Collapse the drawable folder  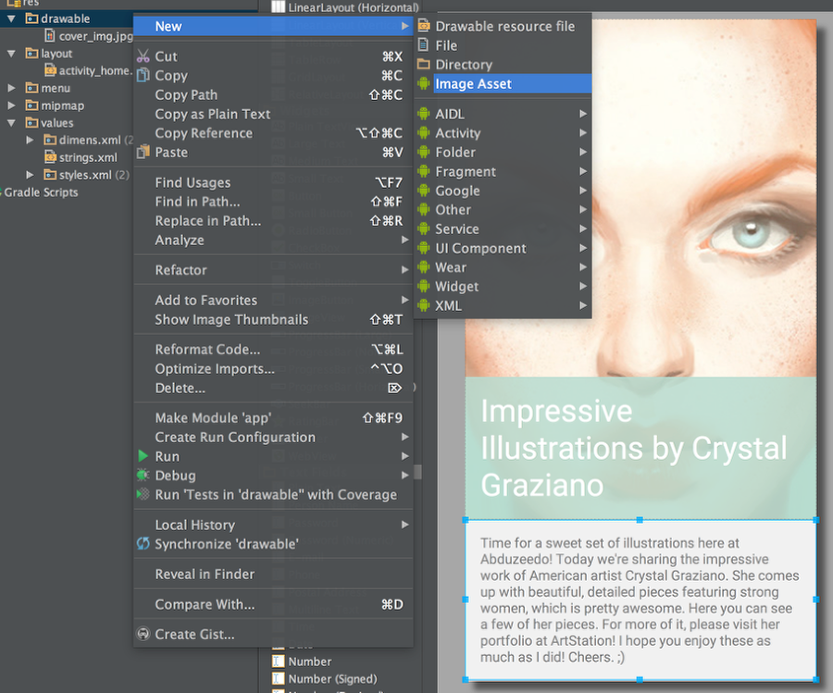(x=10, y=19)
